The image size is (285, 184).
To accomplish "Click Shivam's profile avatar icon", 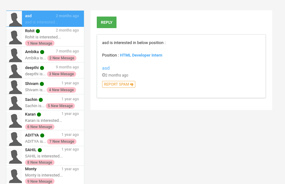I will tap(14, 87).
